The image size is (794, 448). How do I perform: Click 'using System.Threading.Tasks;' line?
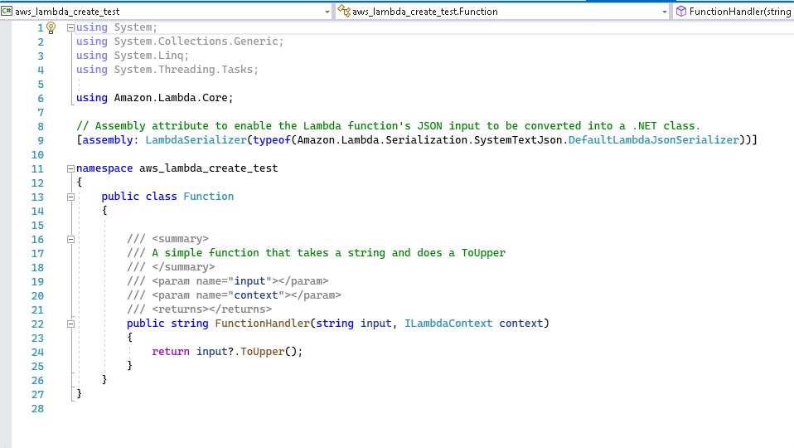coord(167,70)
